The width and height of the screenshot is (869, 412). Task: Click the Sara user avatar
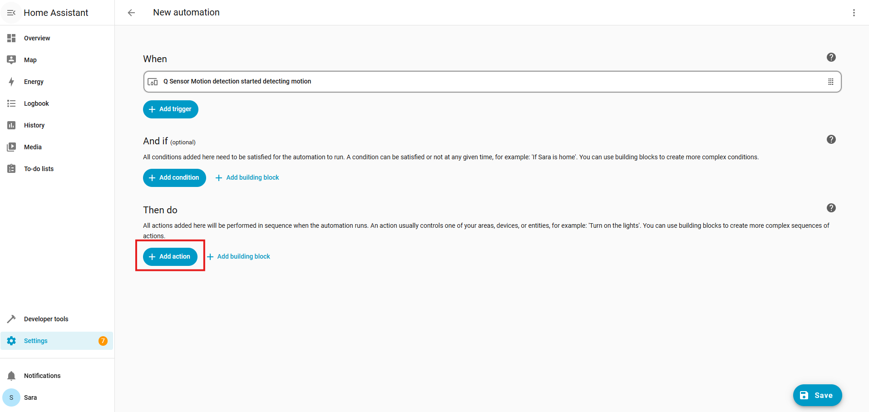click(11, 397)
